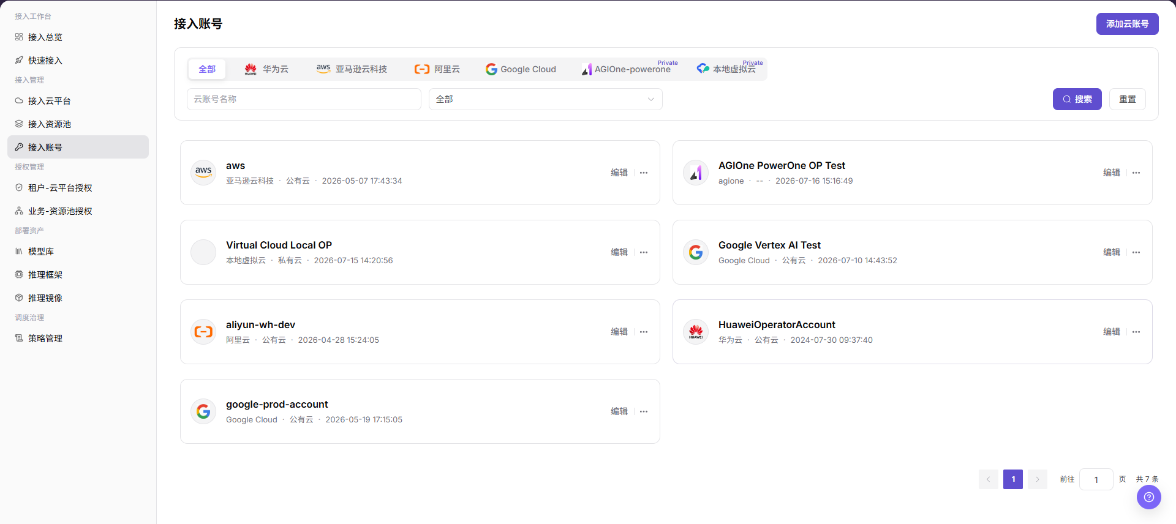The height and width of the screenshot is (524, 1176).
Task: Click the 模型库 library icon in sidebar
Action: [x=19, y=251]
